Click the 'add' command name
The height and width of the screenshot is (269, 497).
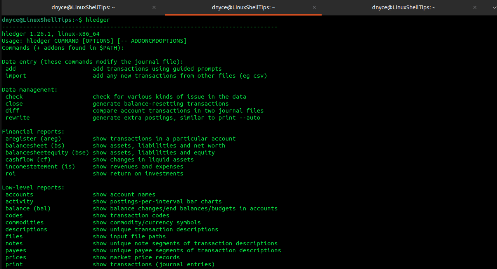(10, 69)
